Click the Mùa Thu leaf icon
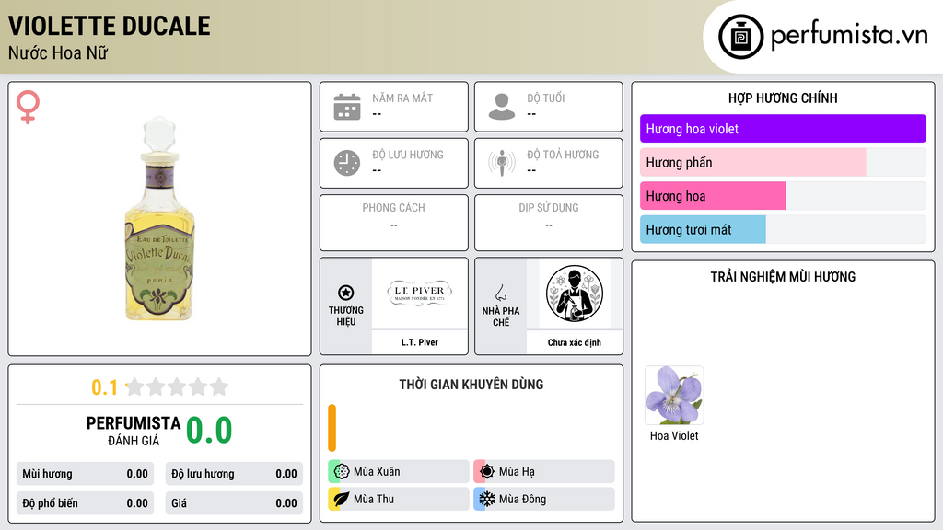 tap(341, 499)
